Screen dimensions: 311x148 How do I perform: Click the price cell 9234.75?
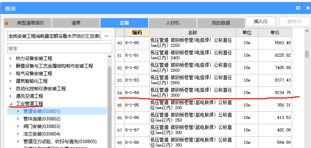(275, 93)
